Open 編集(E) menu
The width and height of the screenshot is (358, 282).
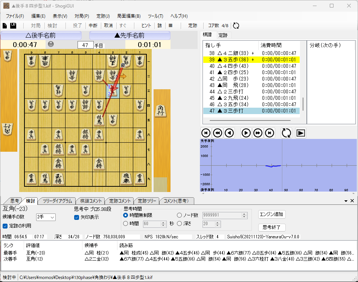click(x=38, y=16)
